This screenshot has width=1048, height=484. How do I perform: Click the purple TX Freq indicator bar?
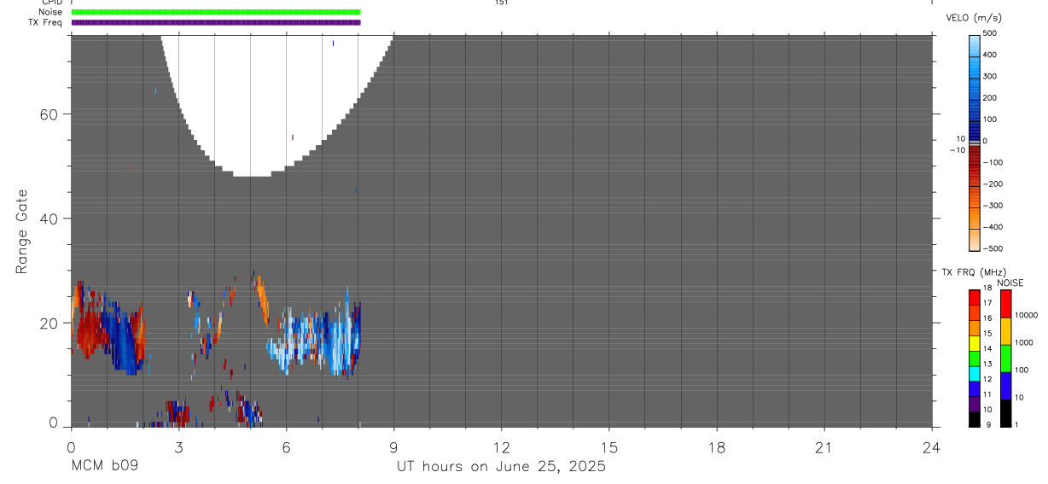(216, 22)
